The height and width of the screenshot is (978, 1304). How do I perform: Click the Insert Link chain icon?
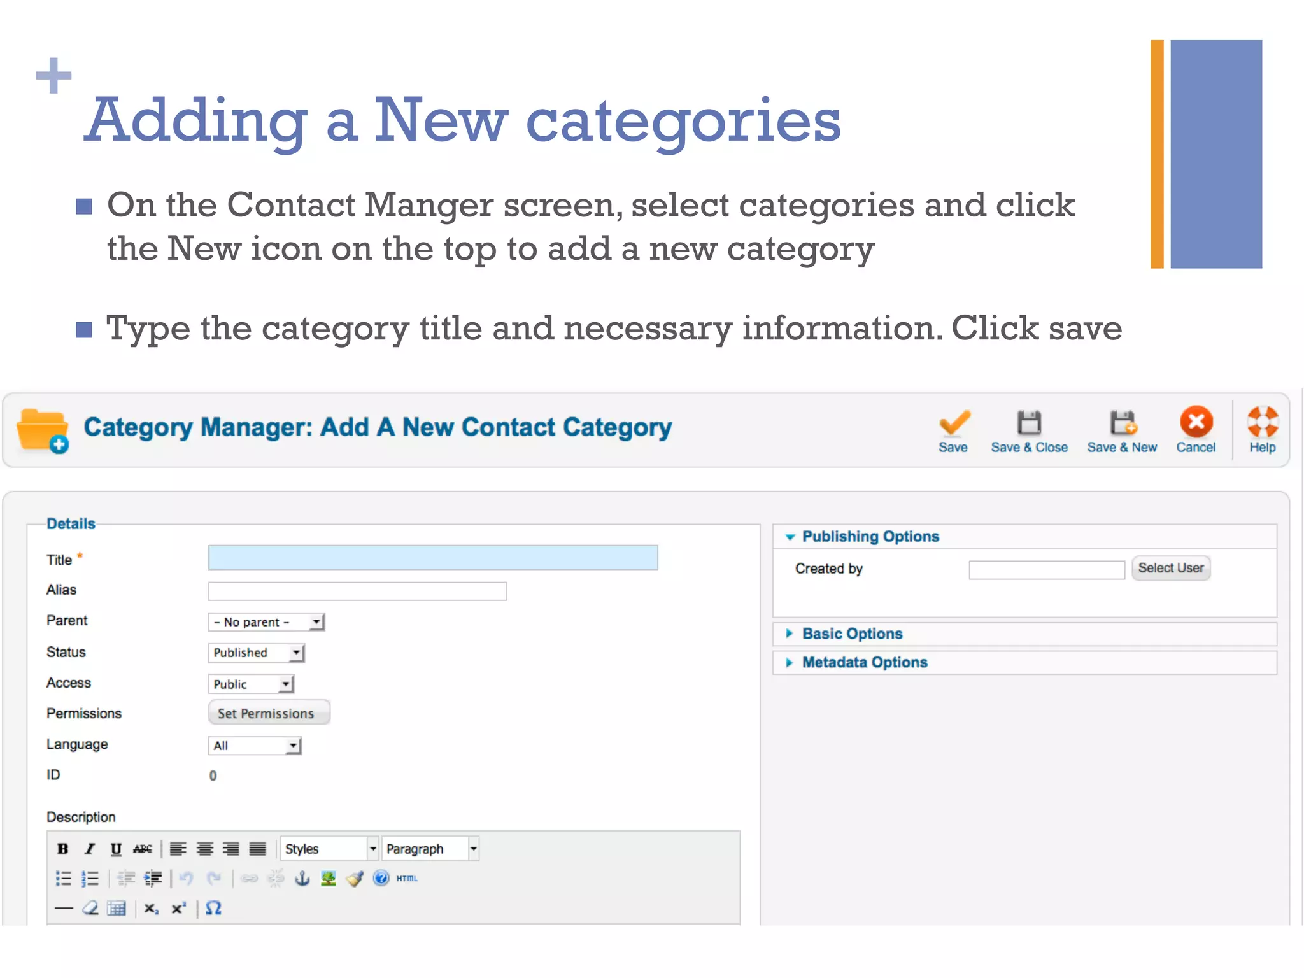[x=249, y=879]
